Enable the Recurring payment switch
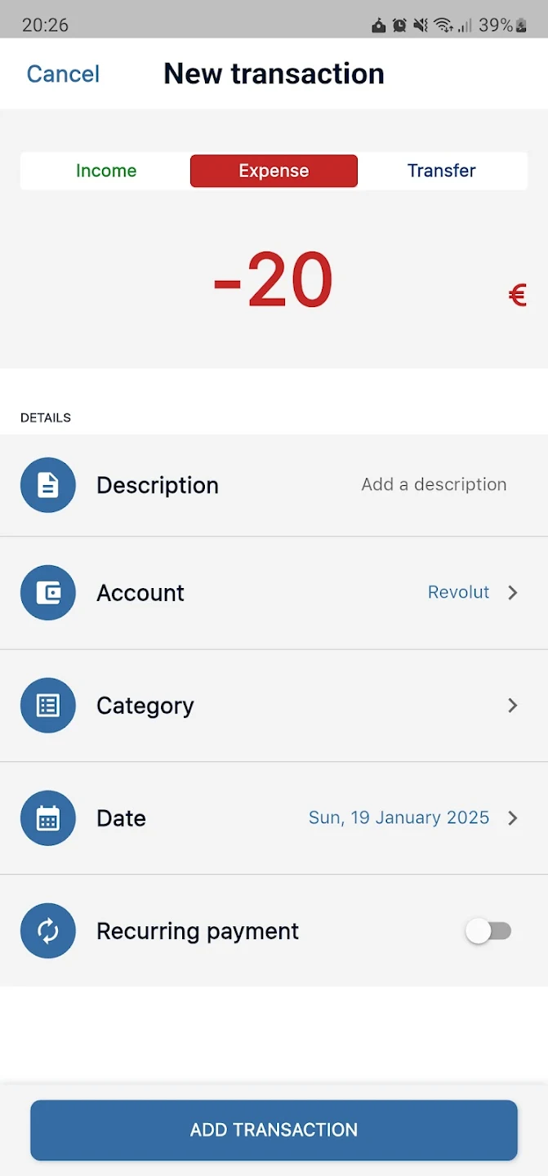Viewport: 548px width, 1176px height. click(488, 931)
